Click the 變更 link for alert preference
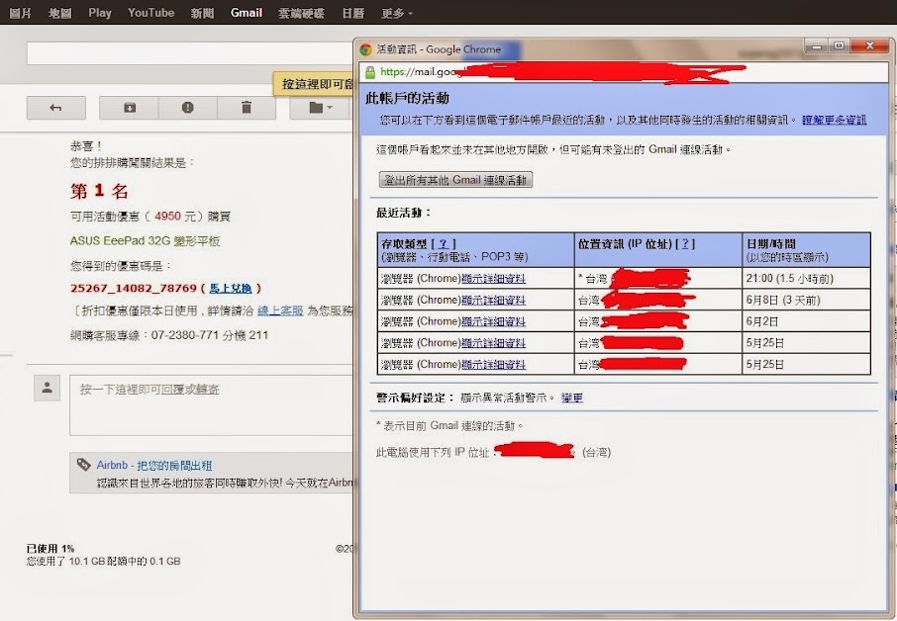Viewport: 897px width, 621px height. tap(572, 398)
